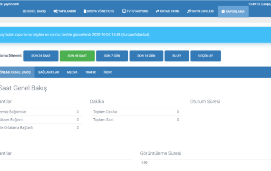
Task: Go to DOSYA YÖNETİCİSİ
Action: pos(99,11)
